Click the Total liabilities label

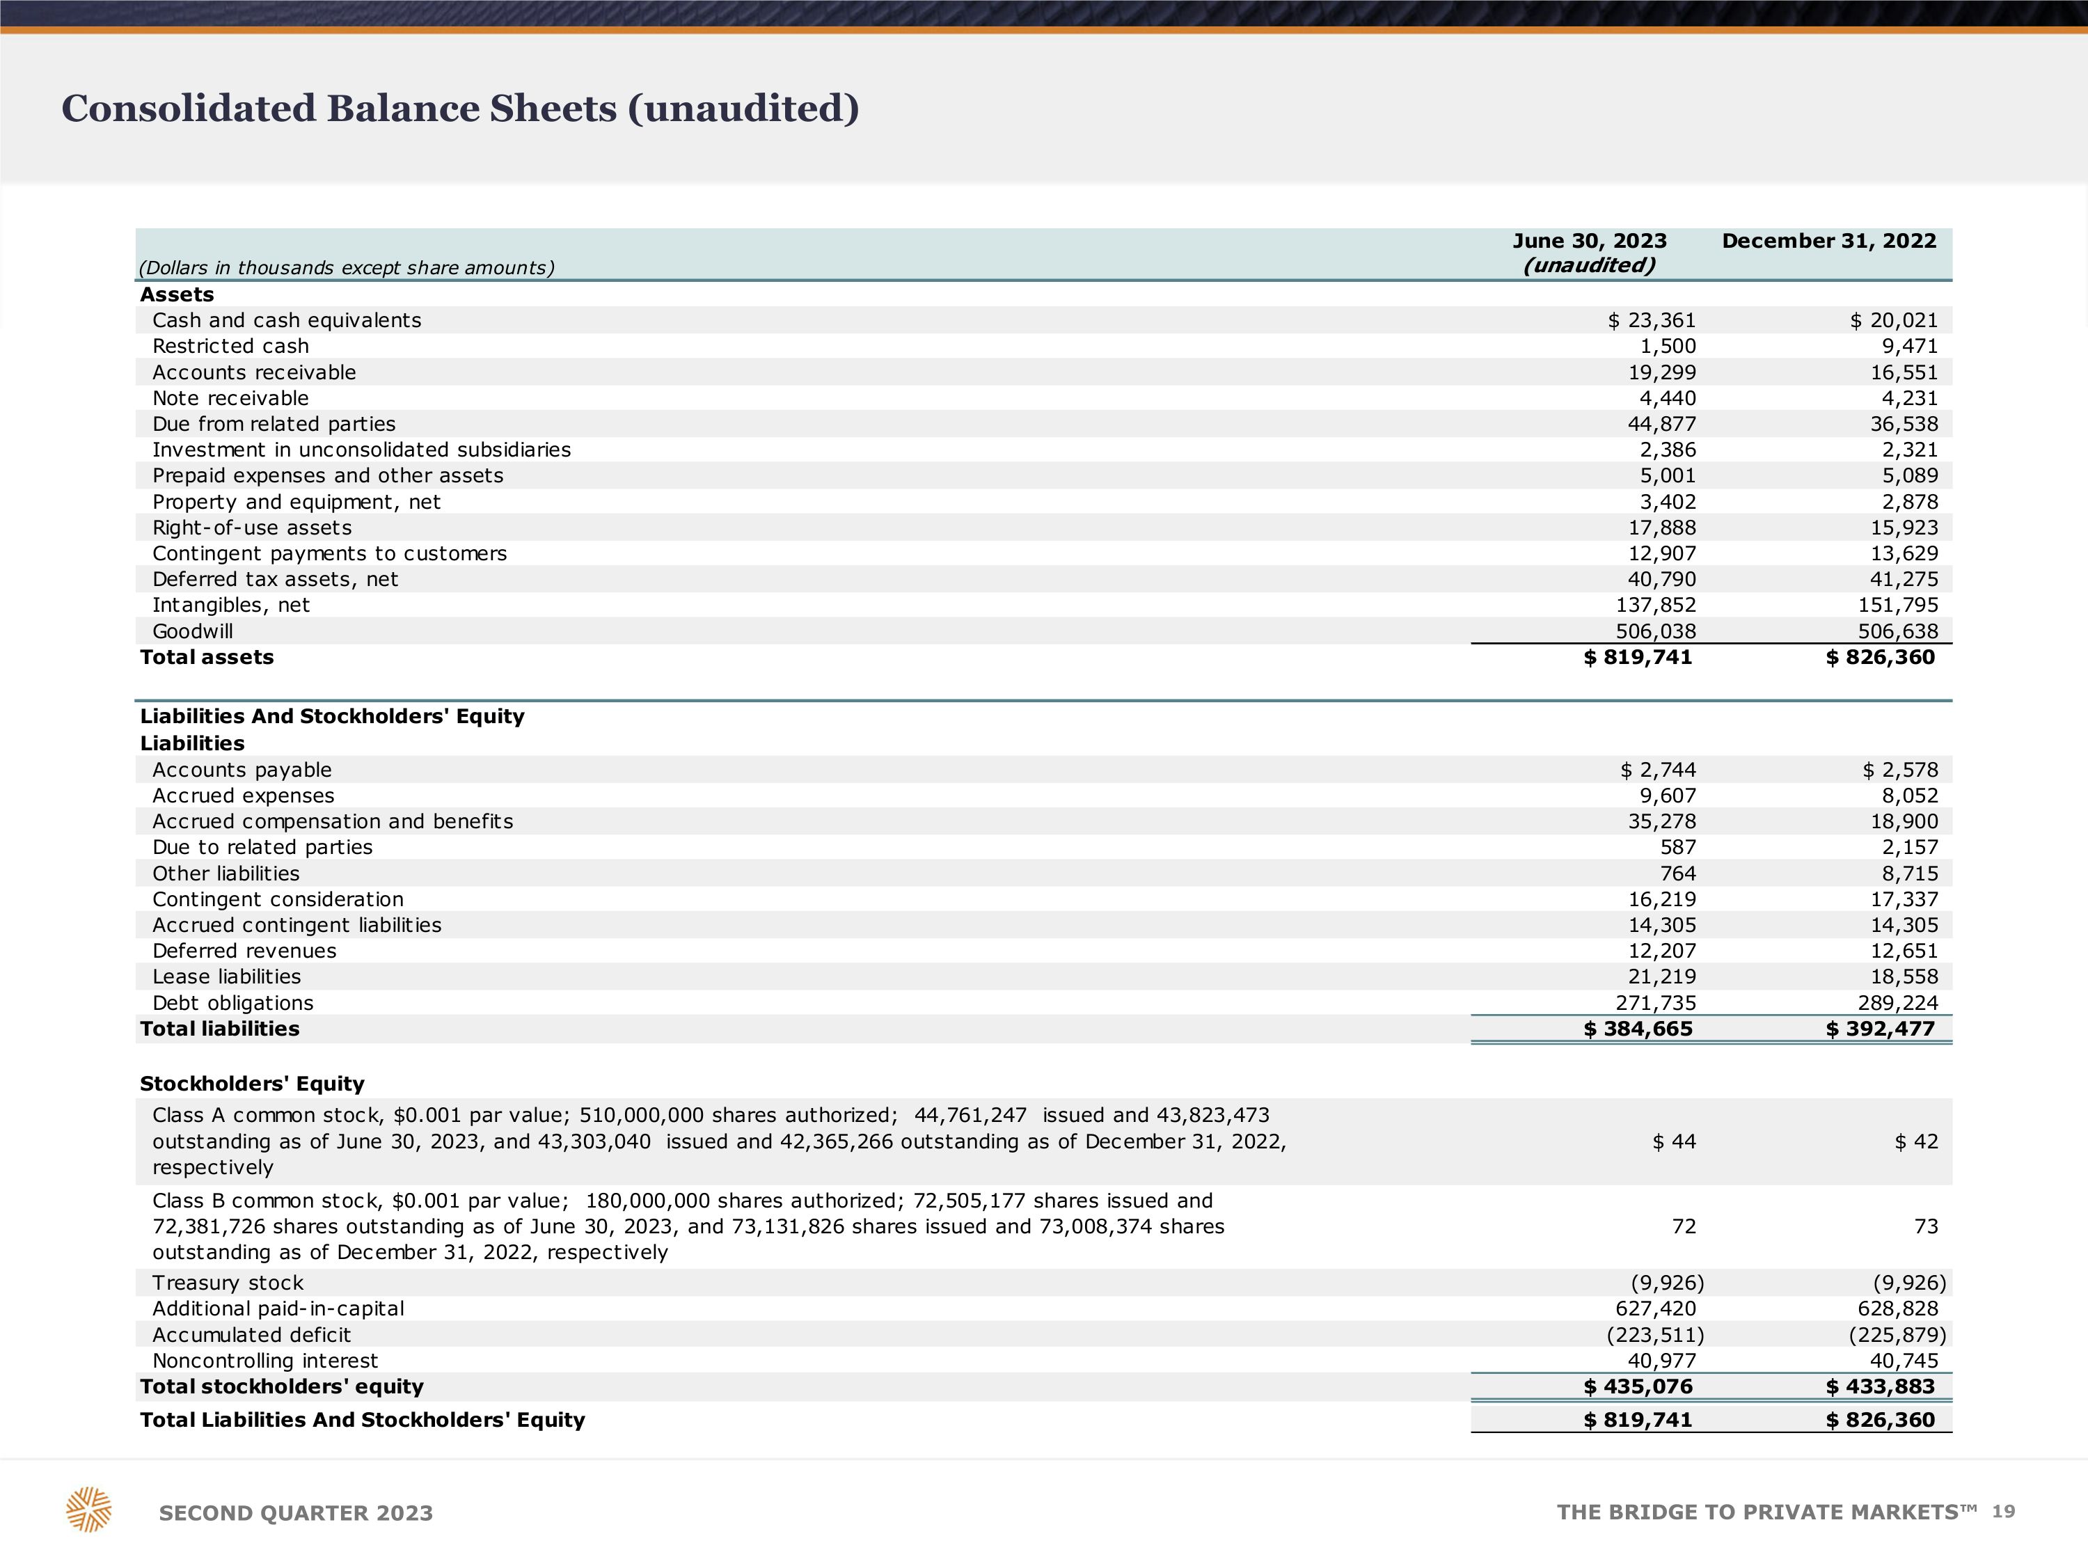(x=219, y=1029)
